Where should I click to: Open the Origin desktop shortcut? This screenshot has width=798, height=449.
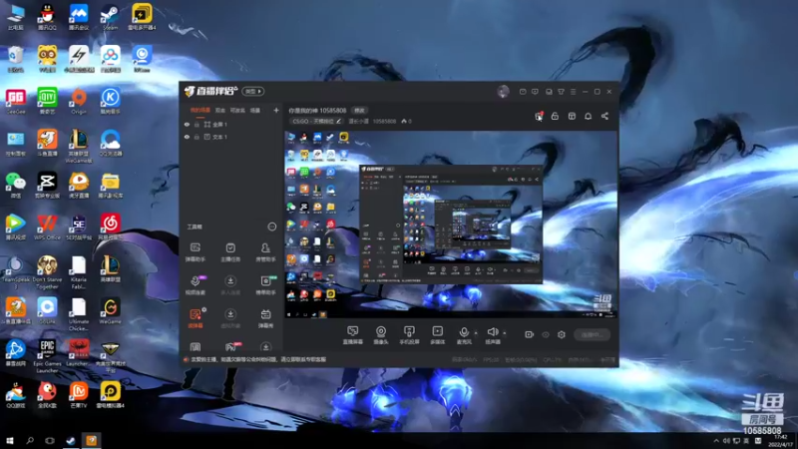pyautogui.click(x=79, y=102)
